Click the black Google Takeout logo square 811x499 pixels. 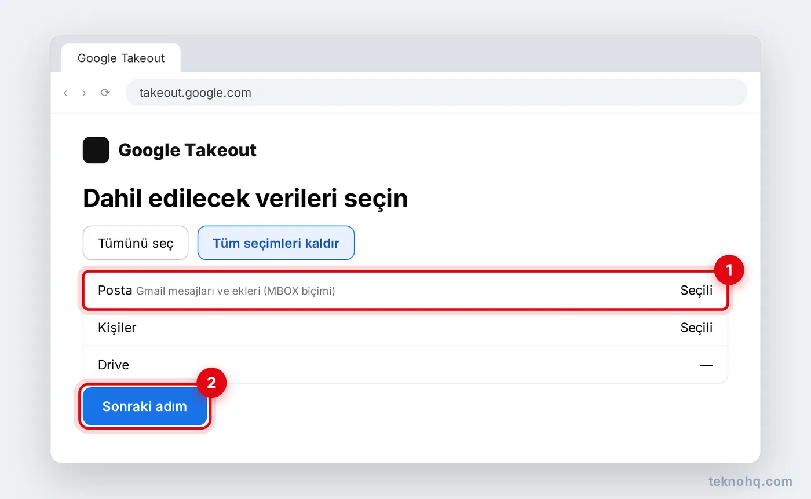click(x=96, y=150)
